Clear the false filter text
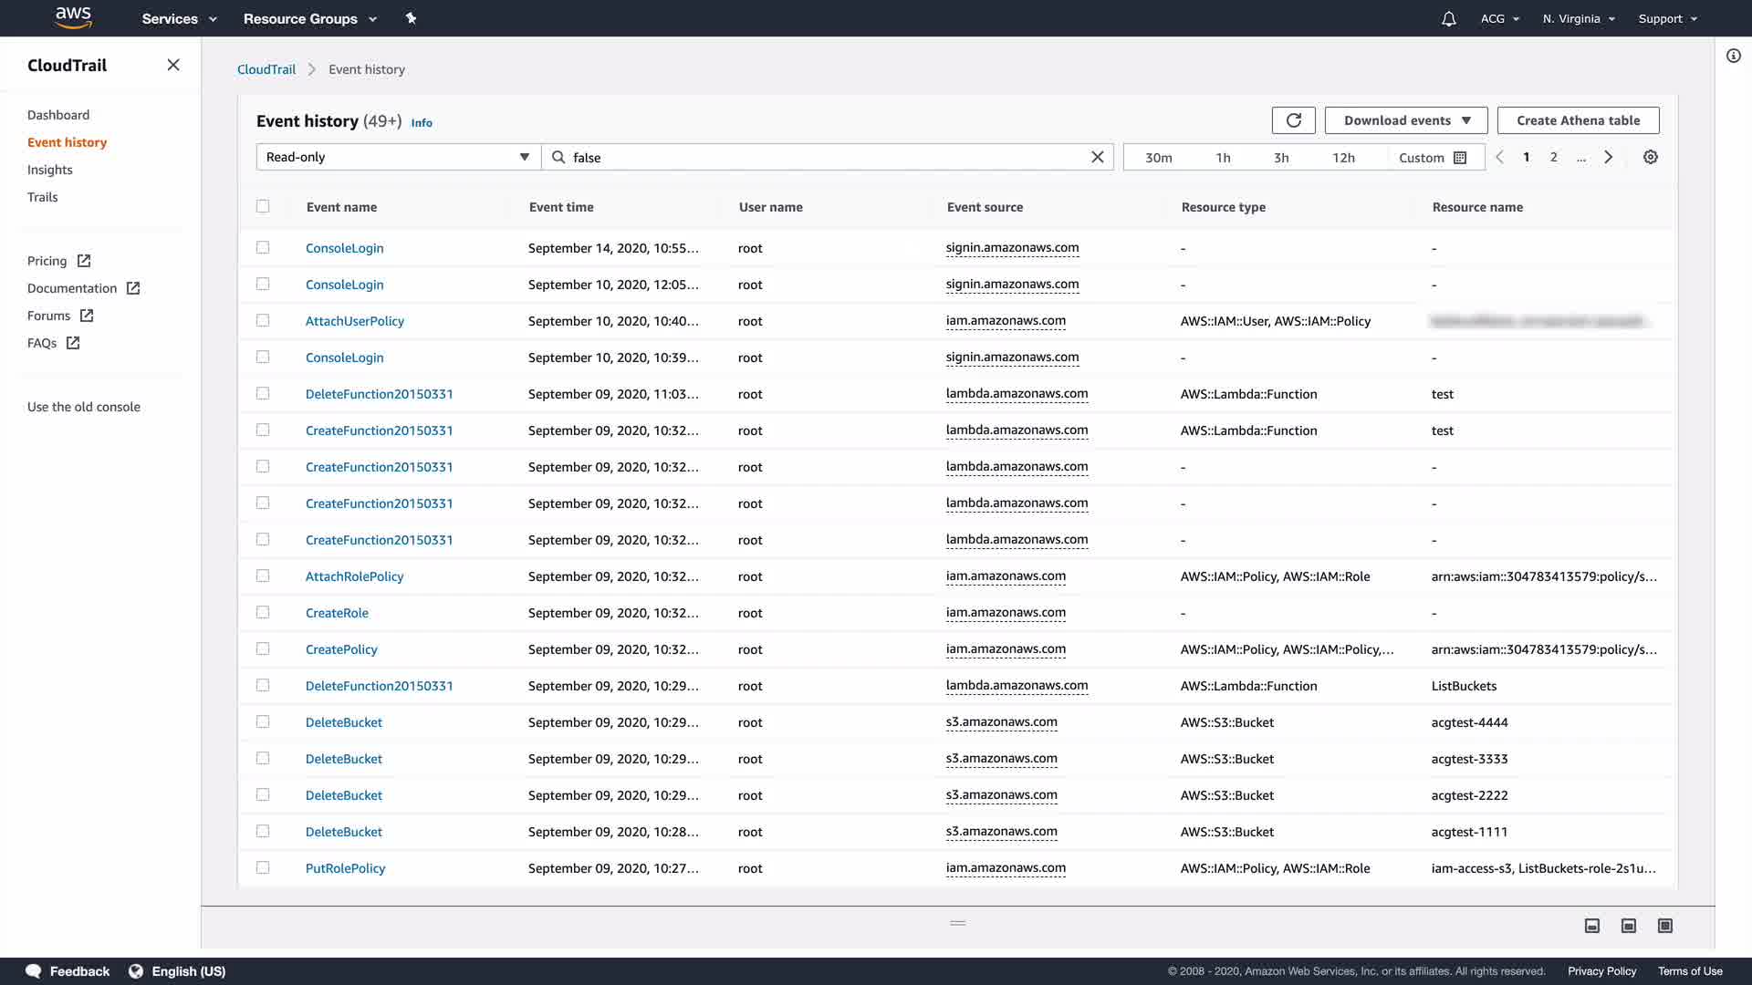 pyautogui.click(x=1097, y=157)
